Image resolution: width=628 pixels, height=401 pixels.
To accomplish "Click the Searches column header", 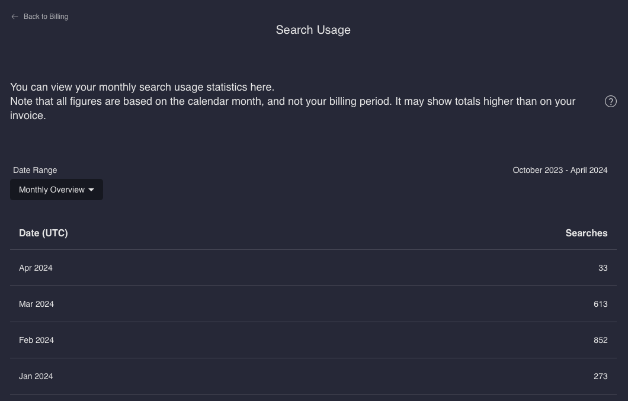I will [x=586, y=233].
